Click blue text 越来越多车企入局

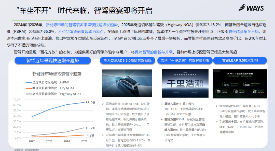(x=243, y=32)
